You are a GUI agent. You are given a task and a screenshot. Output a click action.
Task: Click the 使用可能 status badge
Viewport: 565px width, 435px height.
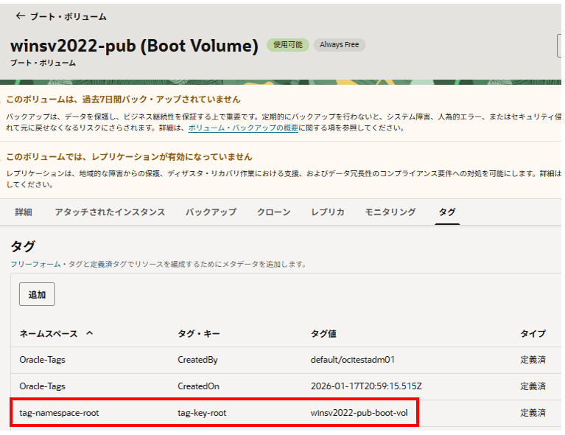287,45
